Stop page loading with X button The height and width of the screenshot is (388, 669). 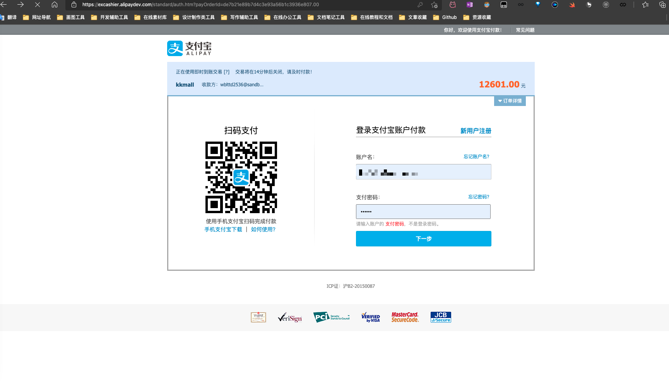click(x=38, y=5)
